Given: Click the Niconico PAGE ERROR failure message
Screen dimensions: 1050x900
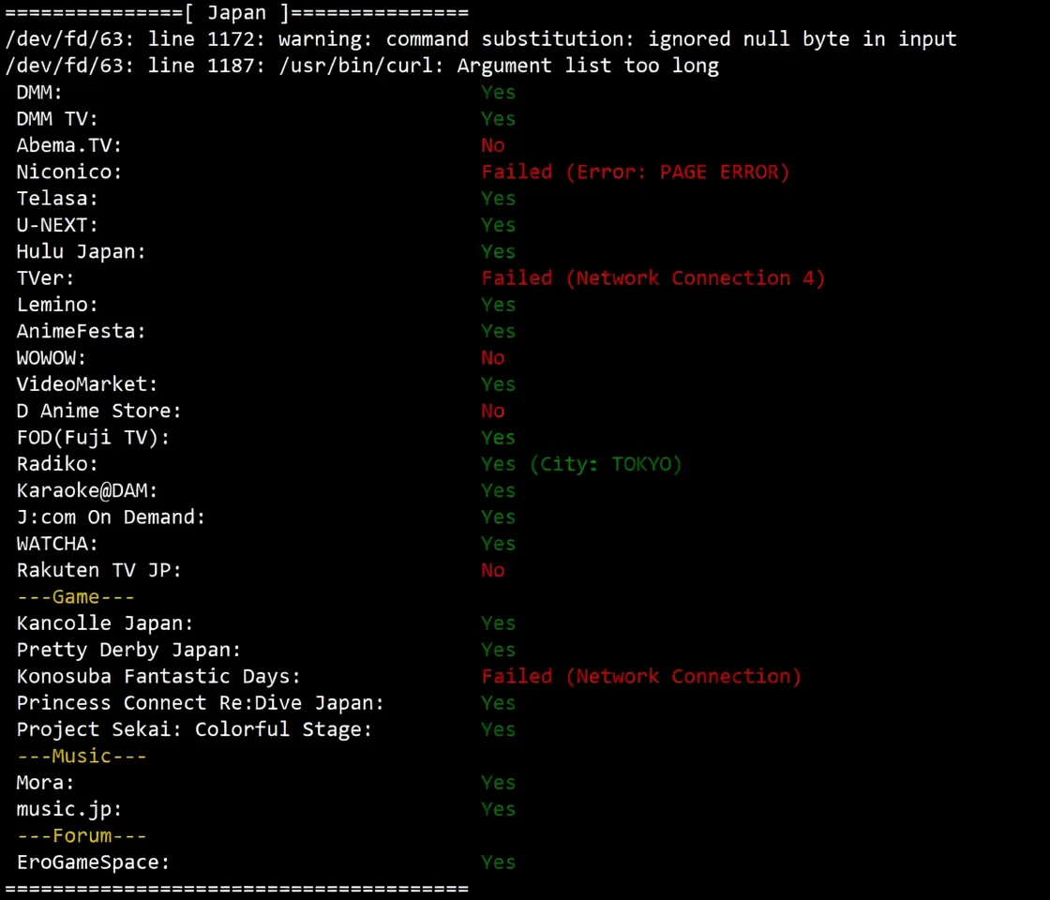Looking at the screenshot, I should (x=636, y=172).
